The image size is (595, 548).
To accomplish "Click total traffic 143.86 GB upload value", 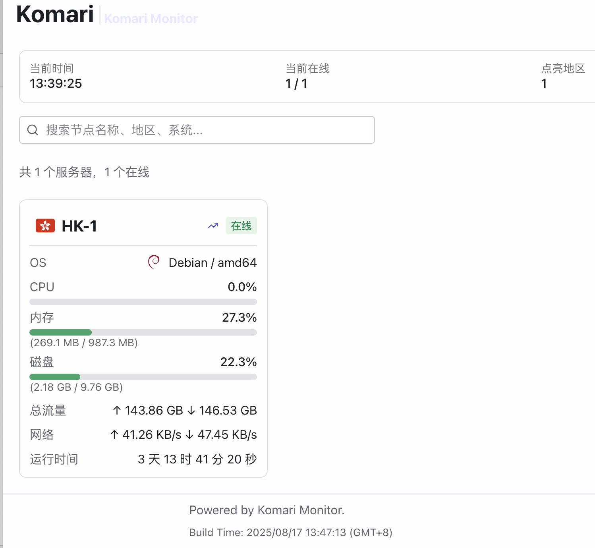I will pyautogui.click(x=148, y=410).
